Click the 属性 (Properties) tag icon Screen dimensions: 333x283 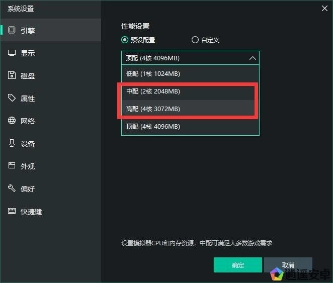[12, 99]
